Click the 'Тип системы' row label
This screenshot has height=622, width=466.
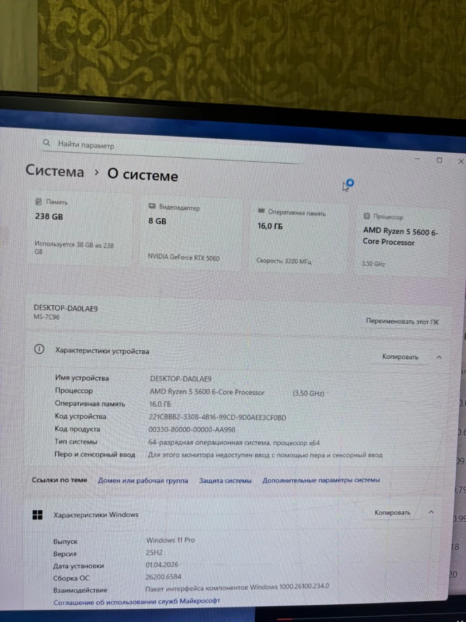pyautogui.click(x=76, y=442)
